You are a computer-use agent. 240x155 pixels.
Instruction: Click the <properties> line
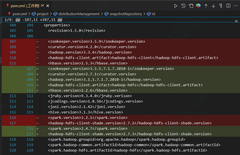click(x=57, y=25)
